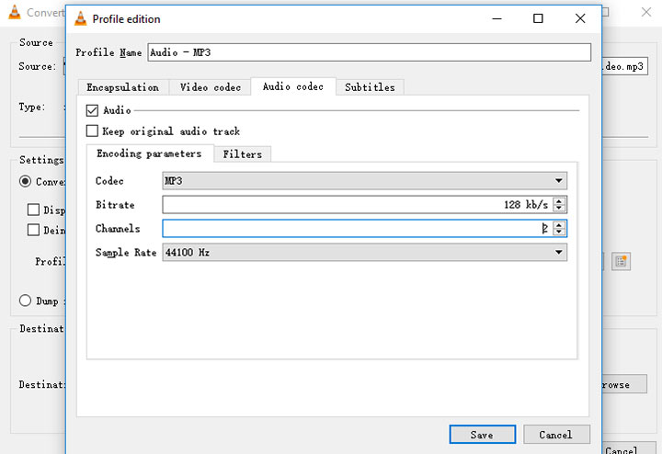Select the Audio codec tab

pyautogui.click(x=293, y=86)
